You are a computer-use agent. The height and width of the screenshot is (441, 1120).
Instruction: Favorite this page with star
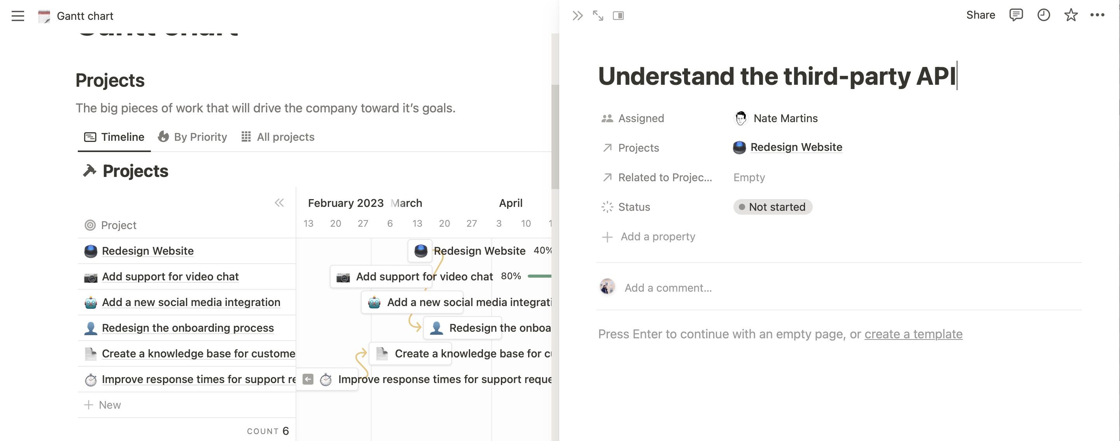(x=1071, y=15)
